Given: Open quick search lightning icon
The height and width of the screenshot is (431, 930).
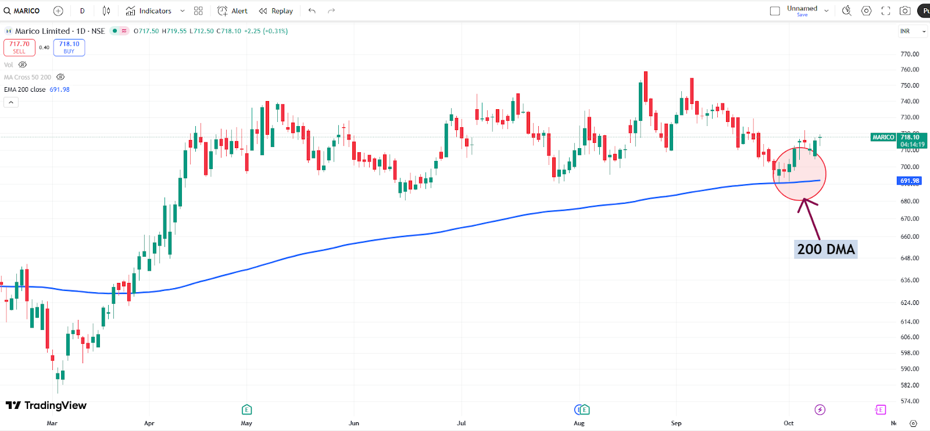Looking at the screenshot, I should [x=847, y=11].
